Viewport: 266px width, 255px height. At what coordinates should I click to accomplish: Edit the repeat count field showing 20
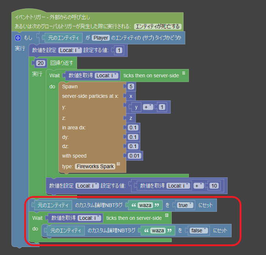tap(41, 63)
